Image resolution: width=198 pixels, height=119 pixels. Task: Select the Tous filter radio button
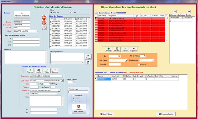click(x=71, y=12)
